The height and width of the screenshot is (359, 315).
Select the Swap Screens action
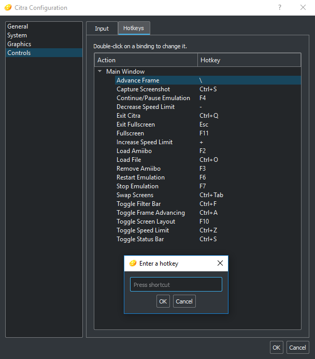(135, 195)
